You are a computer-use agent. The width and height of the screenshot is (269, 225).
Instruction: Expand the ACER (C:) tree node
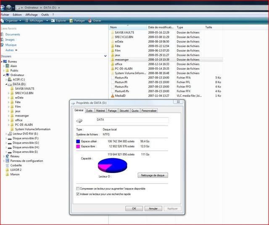(6, 79)
